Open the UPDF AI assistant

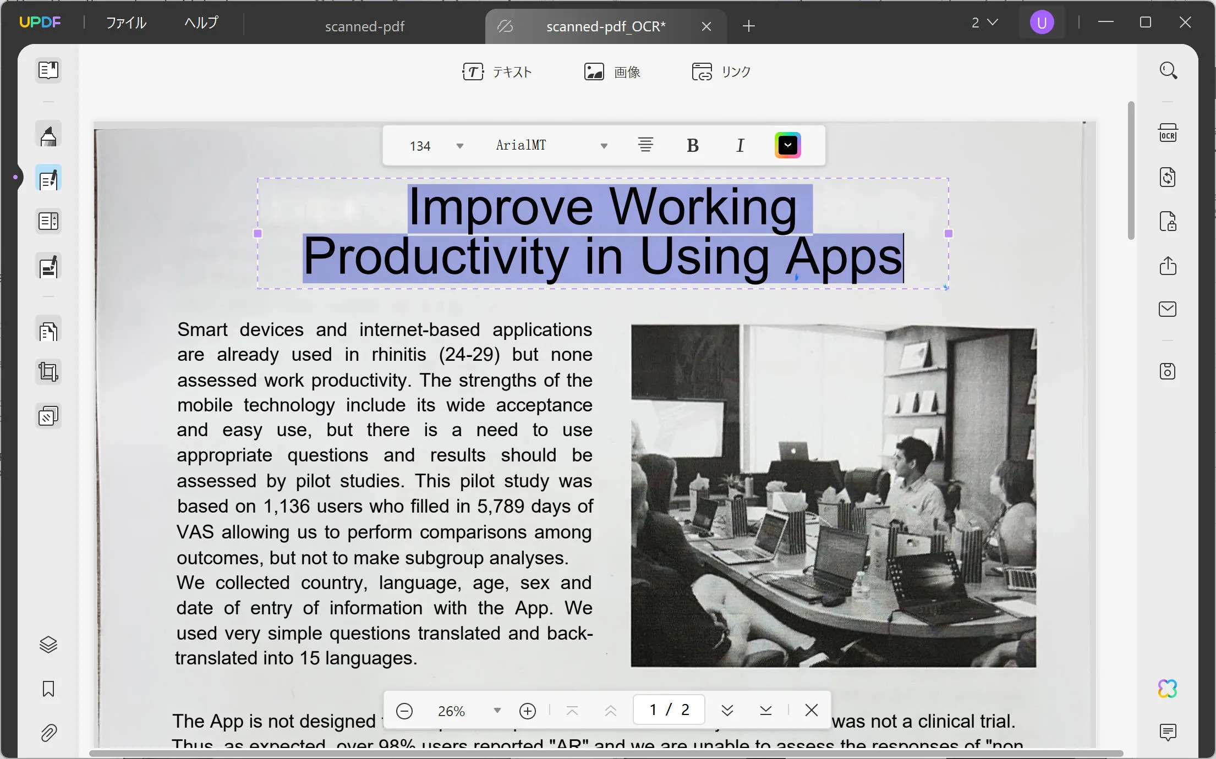coord(1168,689)
